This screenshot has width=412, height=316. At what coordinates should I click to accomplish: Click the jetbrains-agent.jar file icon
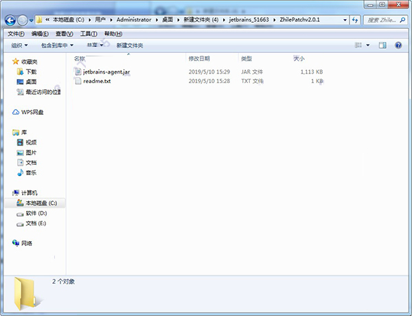(78, 71)
